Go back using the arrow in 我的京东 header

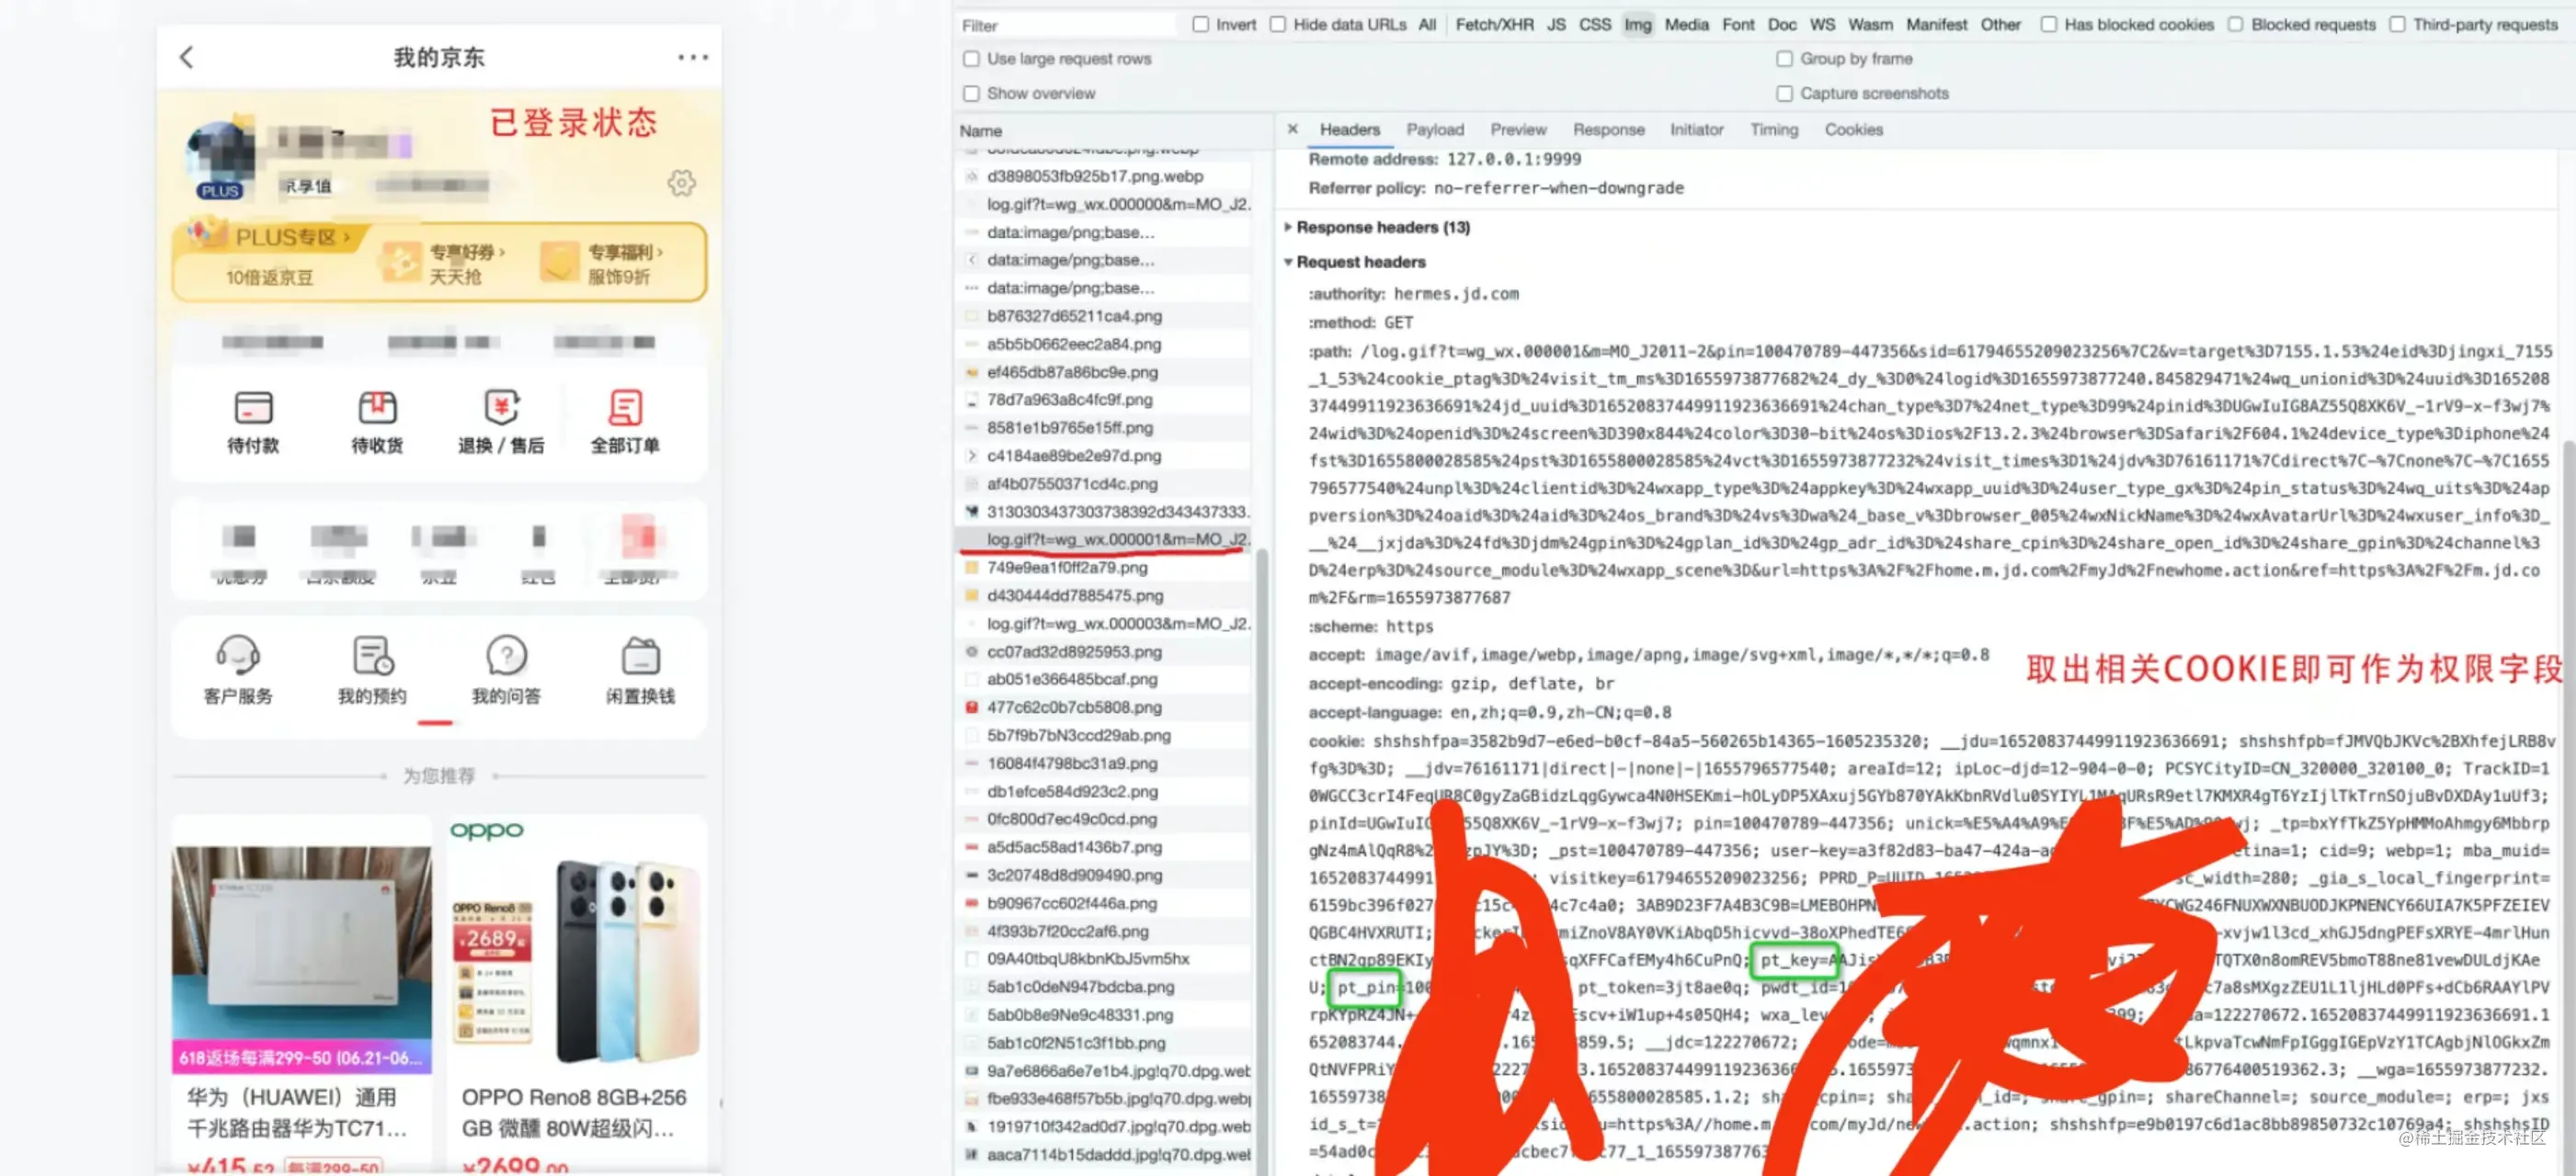[x=187, y=58]
